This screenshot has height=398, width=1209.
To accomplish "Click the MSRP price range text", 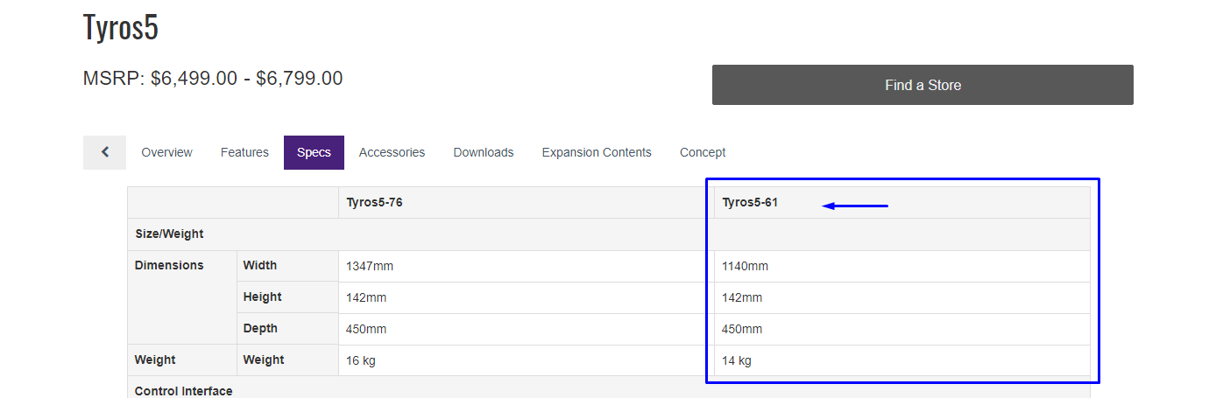I will pyautogui.click(x=213, y=78).
